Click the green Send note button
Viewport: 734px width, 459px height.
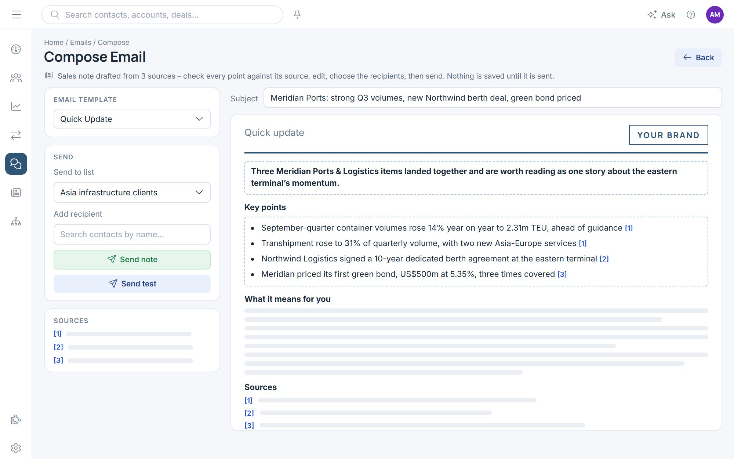click(132, 260)
